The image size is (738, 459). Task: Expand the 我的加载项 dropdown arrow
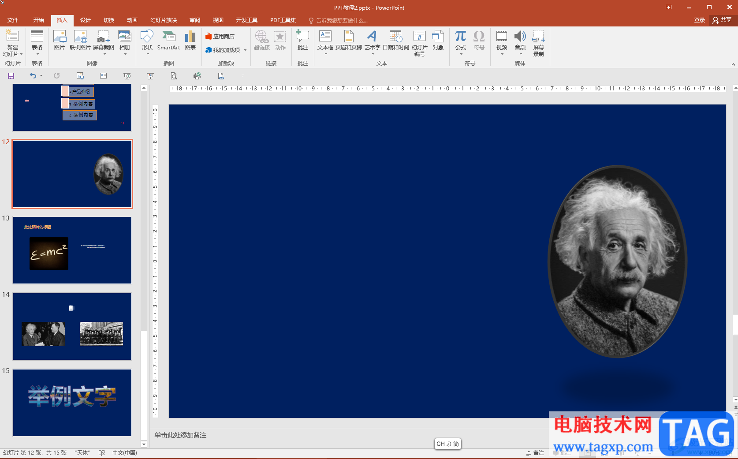coord(246,50)
